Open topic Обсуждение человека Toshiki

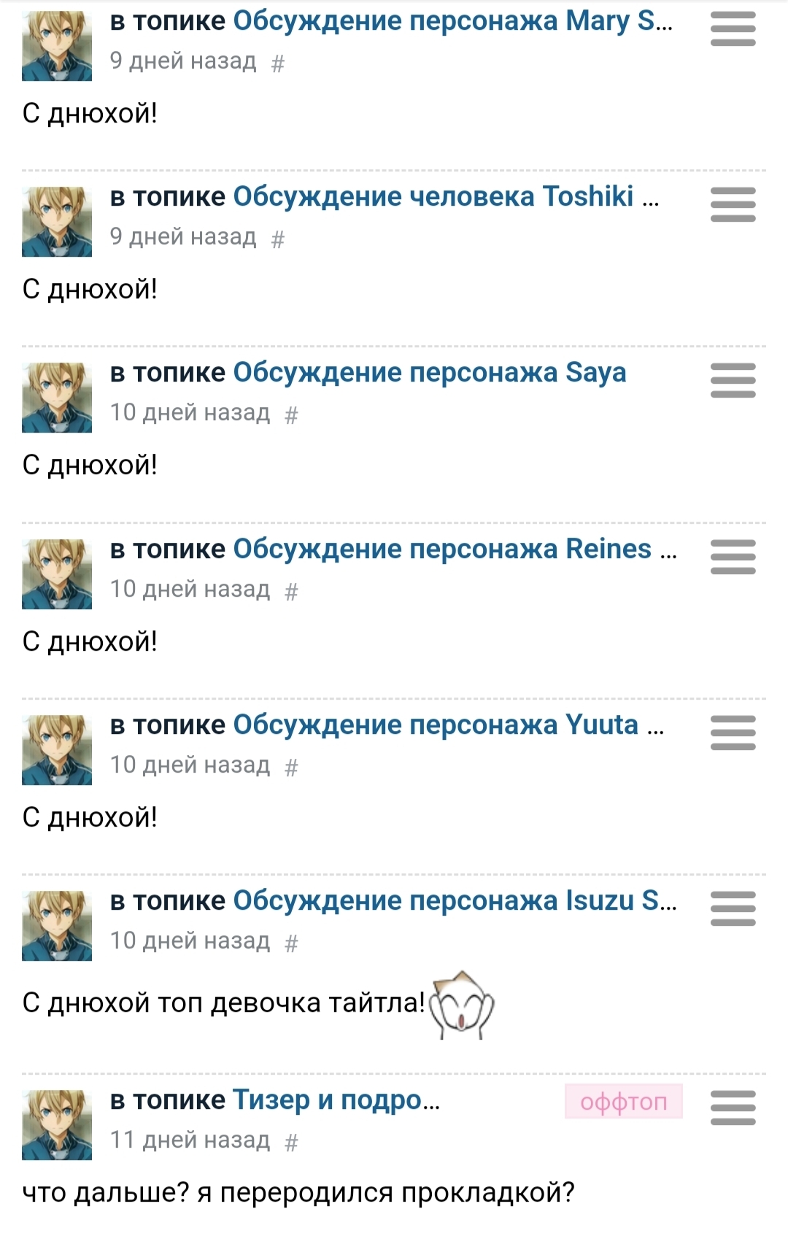point(445,197)
